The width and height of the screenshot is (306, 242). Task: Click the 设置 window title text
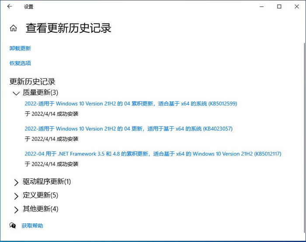point(29,7)
